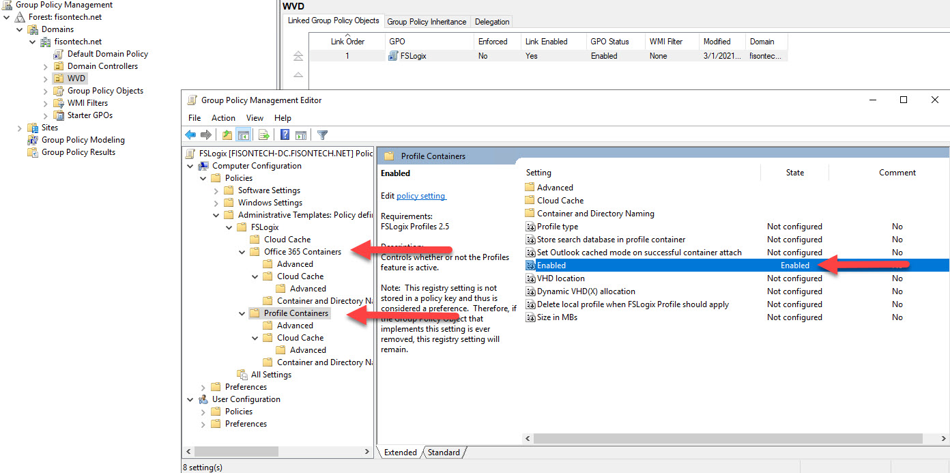950x473 pixels.
Task: Select 'Set Outlook cached mode on successful container attach'
Action: pos(639,253)
